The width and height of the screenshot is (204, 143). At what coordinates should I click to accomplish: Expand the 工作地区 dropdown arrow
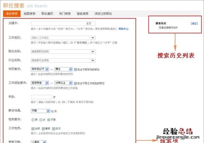pos(92,38)
